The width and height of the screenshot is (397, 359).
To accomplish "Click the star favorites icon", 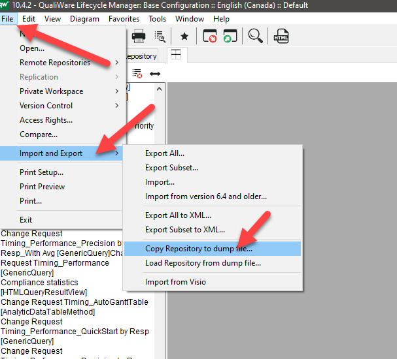I will [x=184, y=37].
